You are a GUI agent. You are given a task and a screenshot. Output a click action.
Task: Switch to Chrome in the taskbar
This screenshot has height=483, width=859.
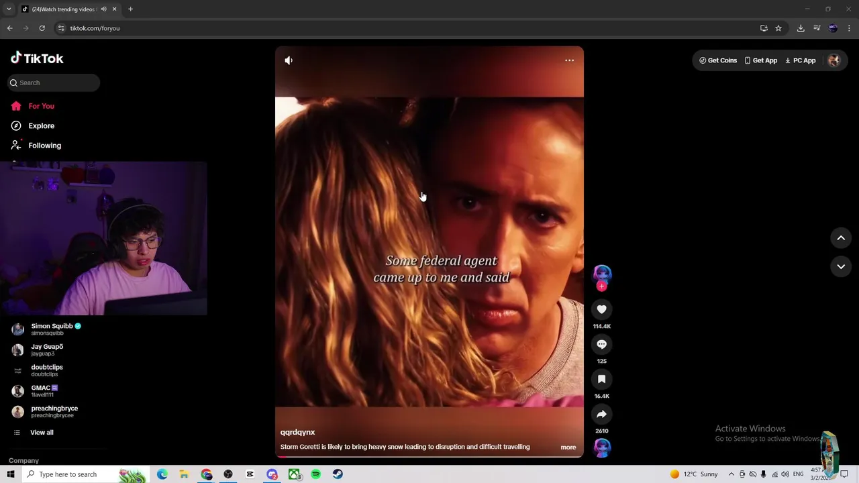(206, 474)
